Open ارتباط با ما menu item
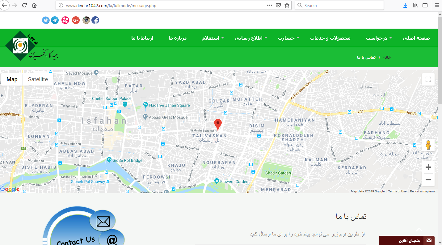The width and height of the screenshot is (442, 245). tap(142, 38)
